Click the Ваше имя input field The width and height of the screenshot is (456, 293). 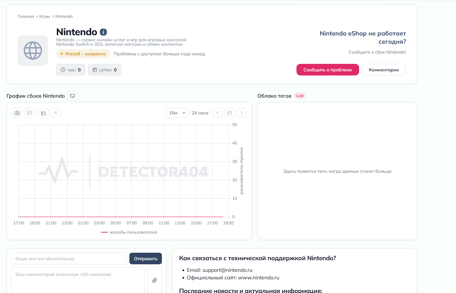tap(69, 259)
